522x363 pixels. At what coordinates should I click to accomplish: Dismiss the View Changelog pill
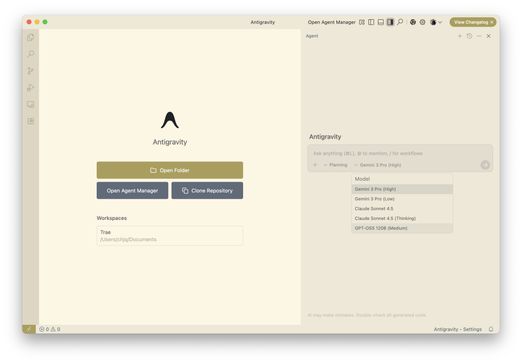point(492,22)
